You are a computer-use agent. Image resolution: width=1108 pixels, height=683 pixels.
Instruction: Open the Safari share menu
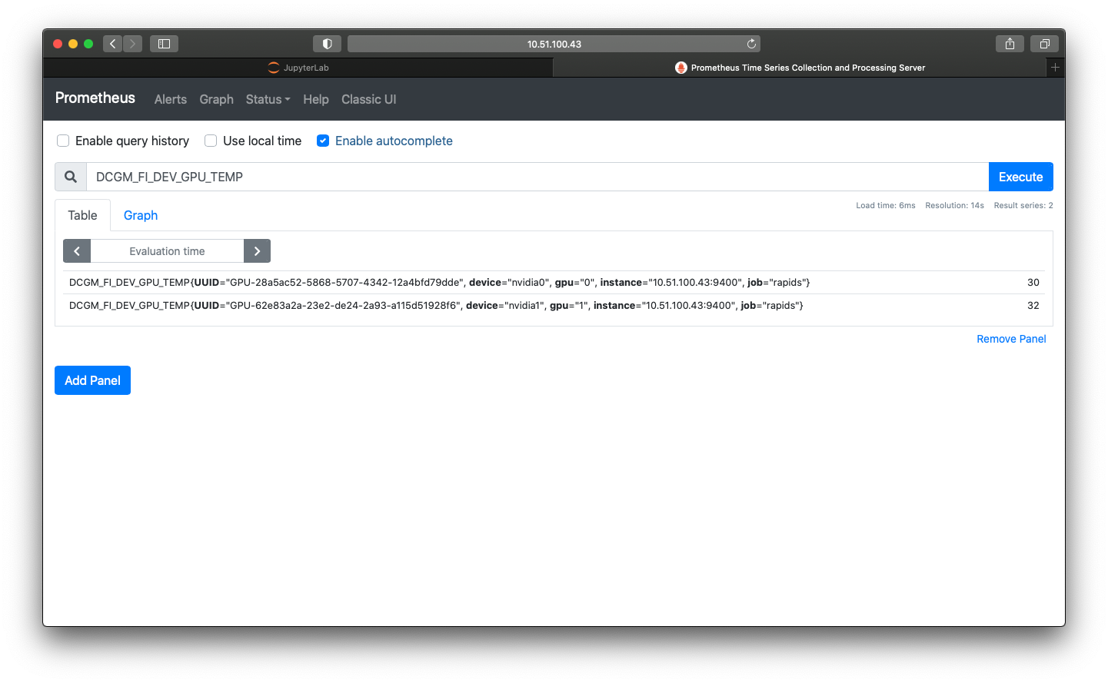[x=1010, y=44]
